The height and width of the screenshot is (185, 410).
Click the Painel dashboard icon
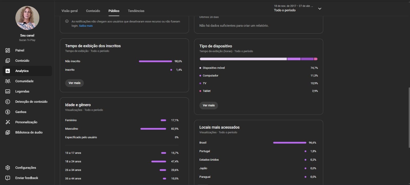point(8,50)
